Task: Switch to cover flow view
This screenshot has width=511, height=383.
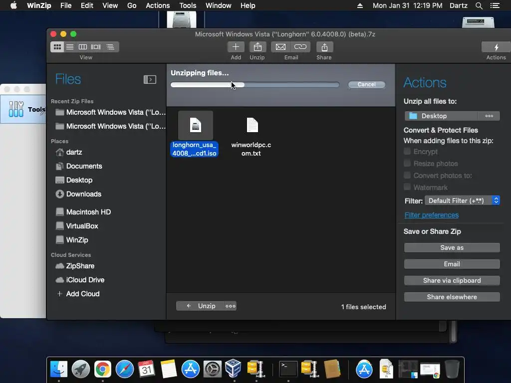Action: tap(96, 47)
